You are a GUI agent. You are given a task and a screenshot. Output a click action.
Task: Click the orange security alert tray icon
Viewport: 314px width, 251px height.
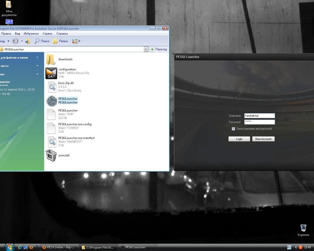point(300,248)
